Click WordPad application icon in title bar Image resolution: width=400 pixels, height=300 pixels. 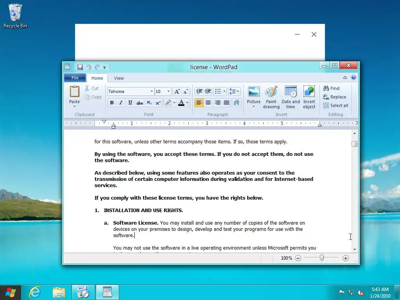[67, 67]
